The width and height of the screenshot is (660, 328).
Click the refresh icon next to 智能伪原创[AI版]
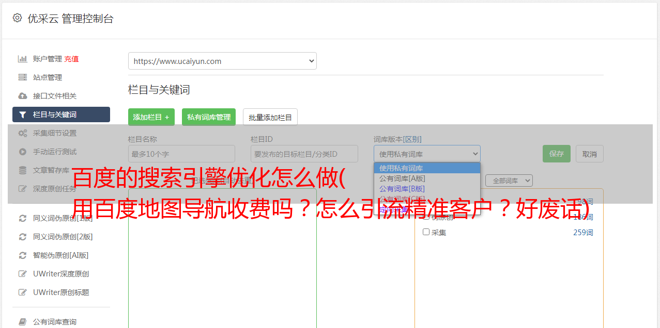[x=22, y=255]
